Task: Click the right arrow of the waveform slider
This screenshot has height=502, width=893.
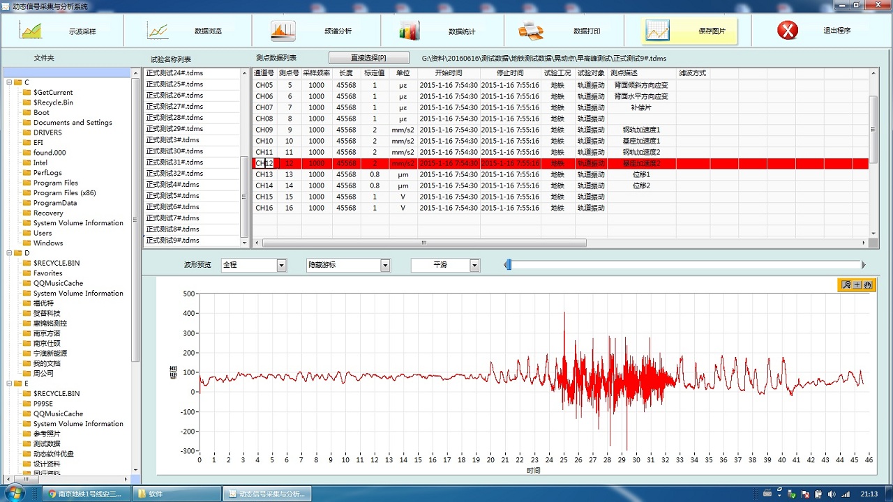Action: (x=864, y=265)
